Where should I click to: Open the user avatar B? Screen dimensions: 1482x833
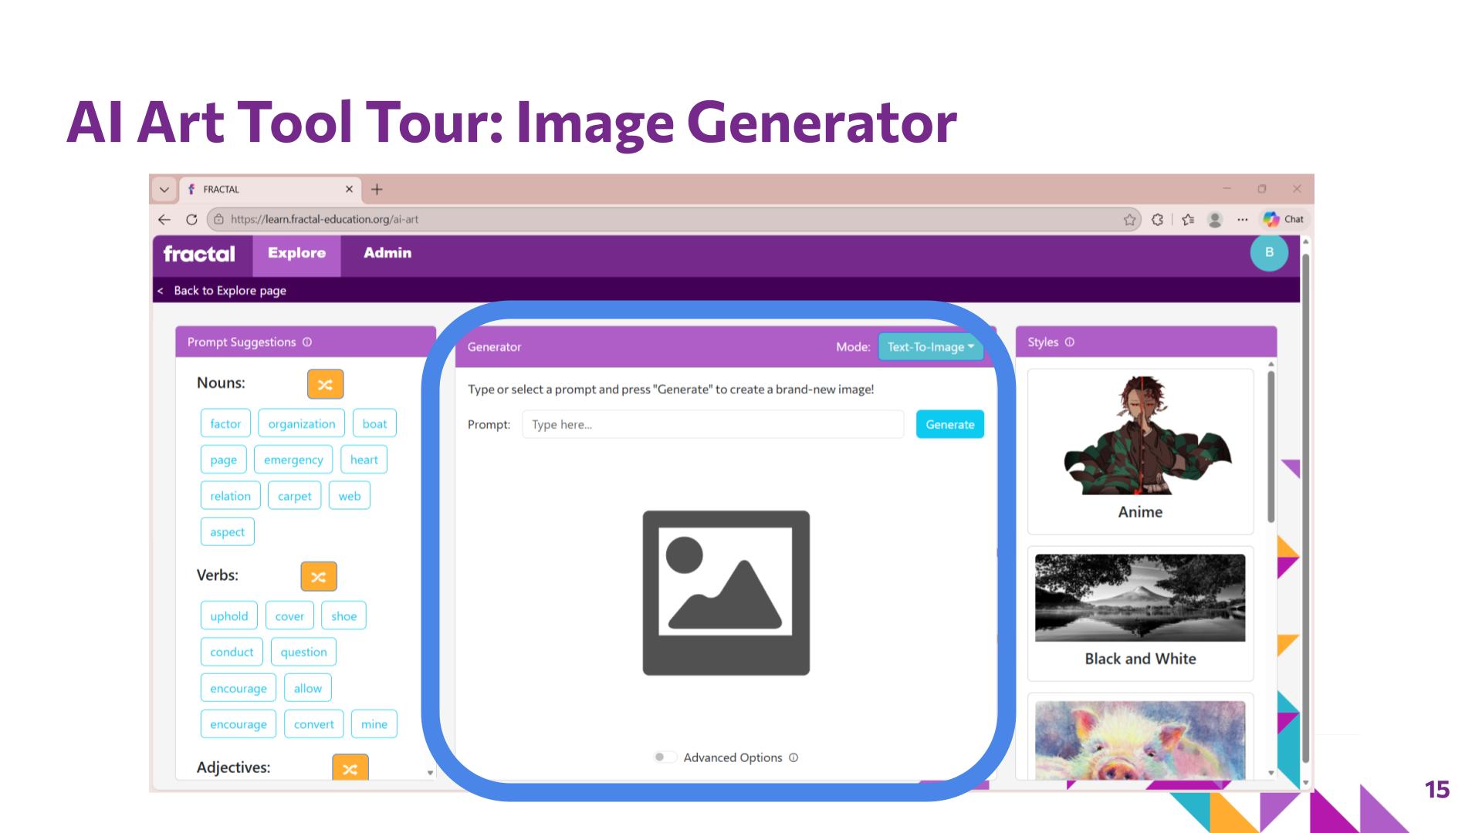[1269, 252]
